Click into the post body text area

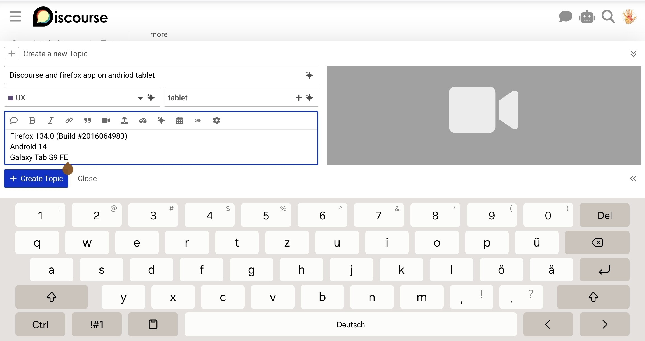161,147
